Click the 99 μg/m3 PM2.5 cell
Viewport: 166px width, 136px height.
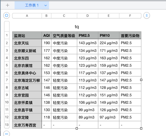pyautogui.click(x=88, y=110)
